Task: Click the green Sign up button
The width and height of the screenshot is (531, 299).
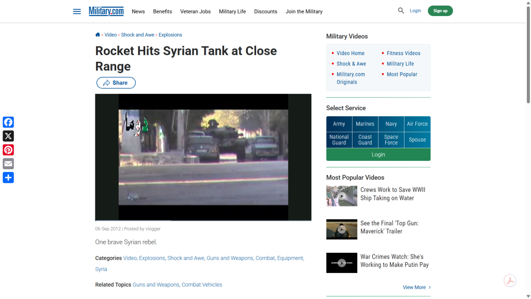Action: 440,11
